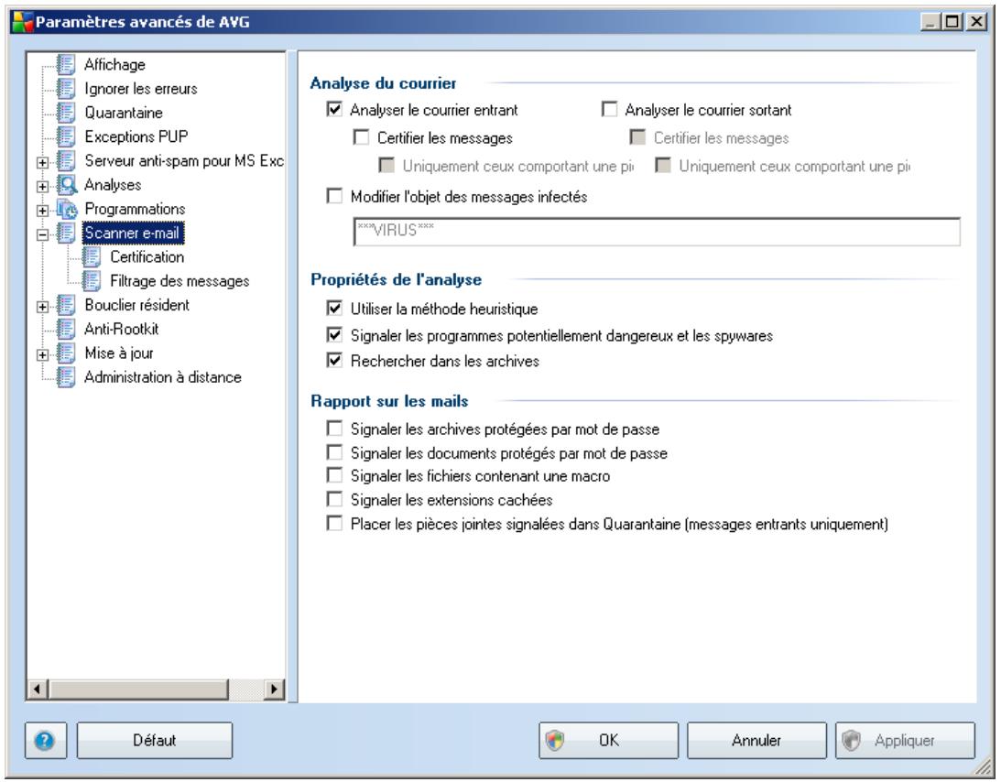
Task: Select the Analyses tree item
Action: 113,185
